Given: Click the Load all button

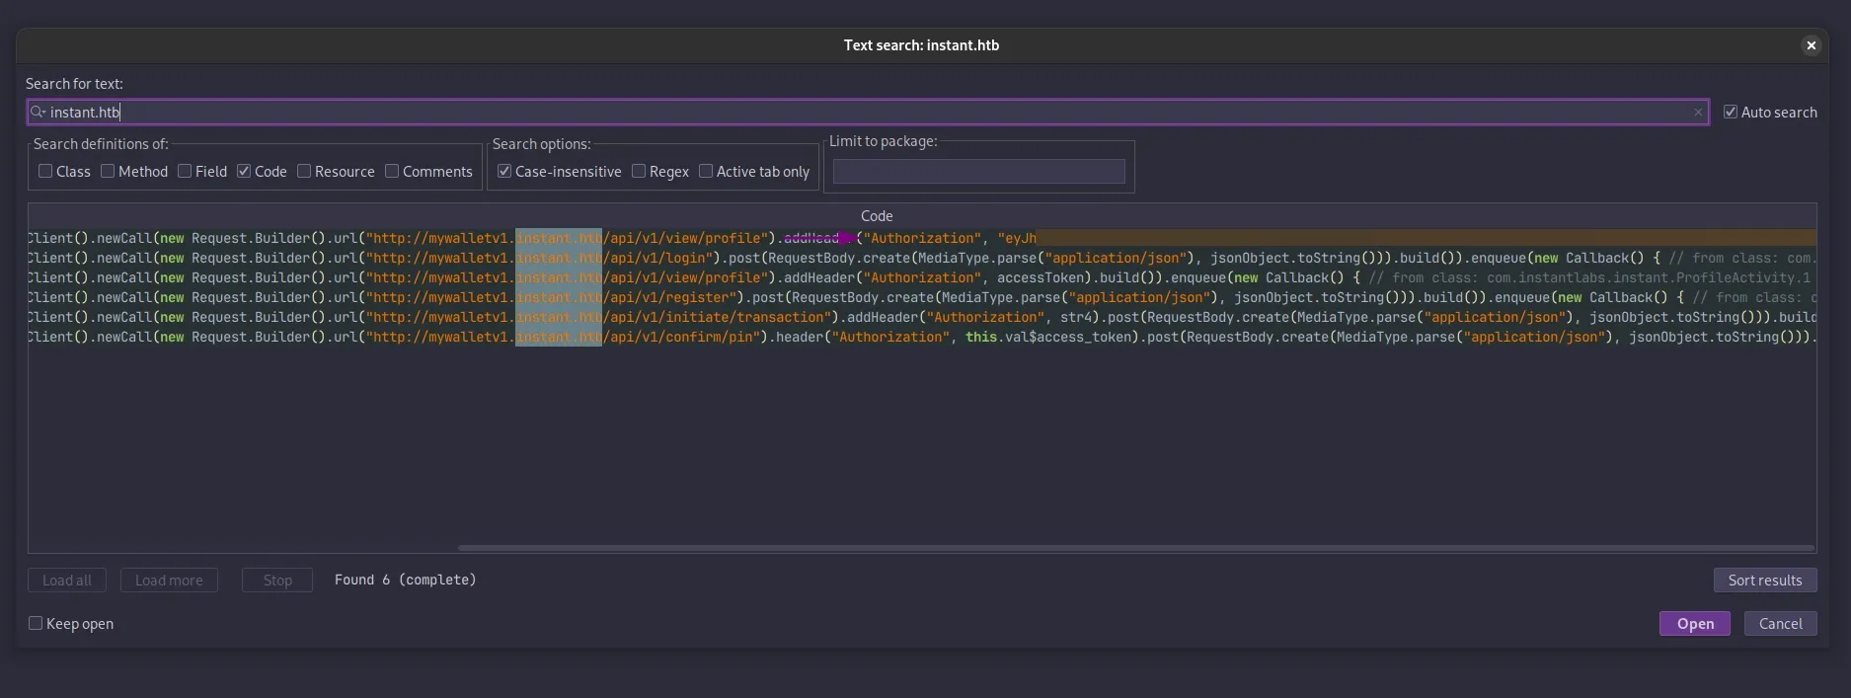Looking at the screenshot, I should click(x=67, y=581).
